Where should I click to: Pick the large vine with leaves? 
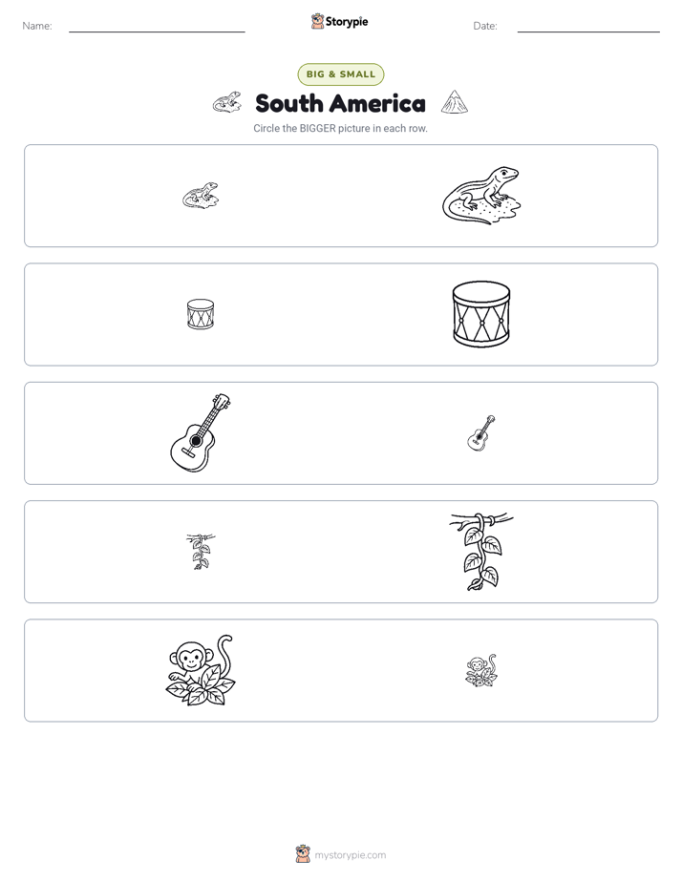(x=481, y=552)
